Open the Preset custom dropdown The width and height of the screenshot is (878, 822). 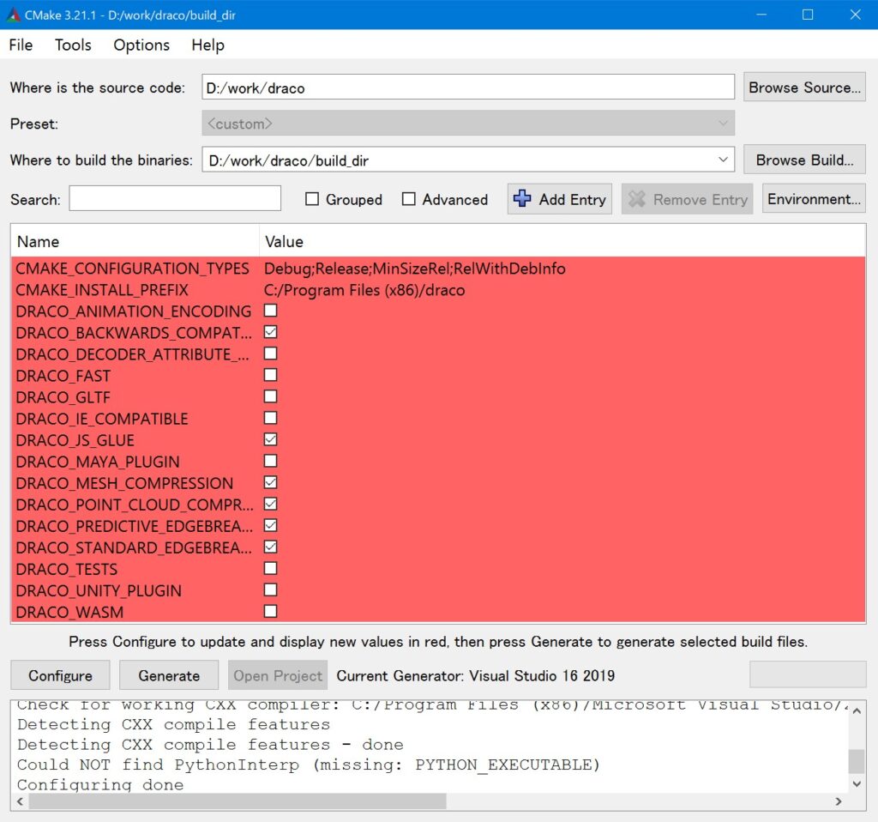tap(468, 123)
